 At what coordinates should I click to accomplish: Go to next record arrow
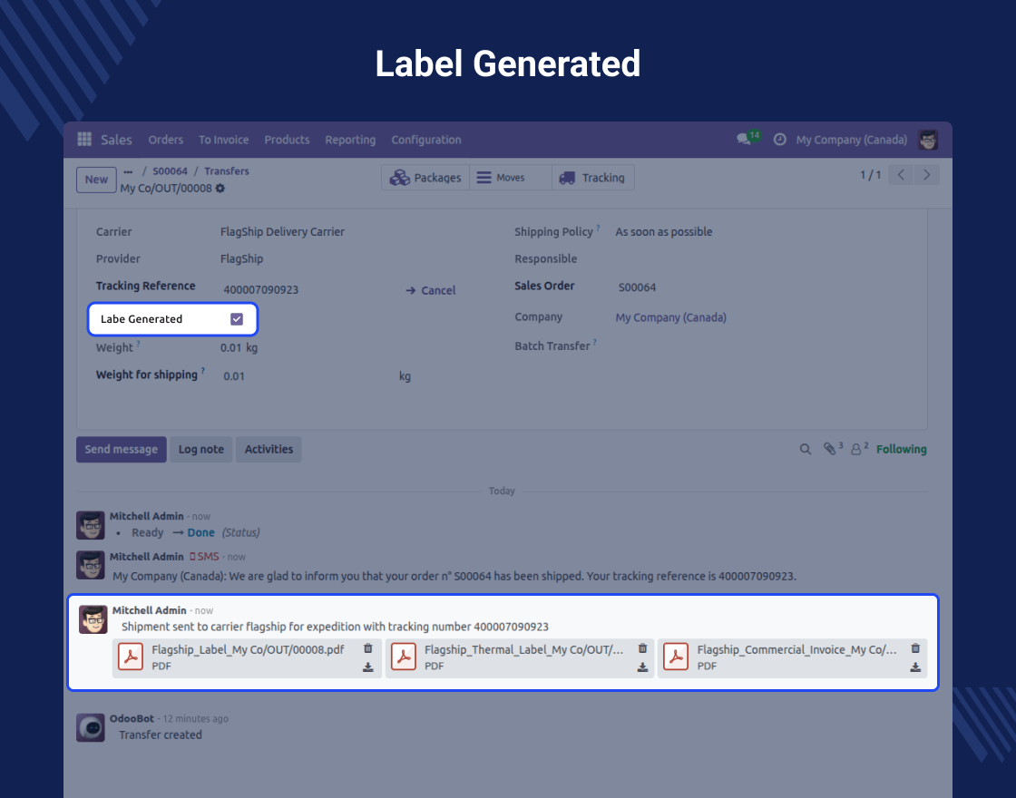click(926, 175)
